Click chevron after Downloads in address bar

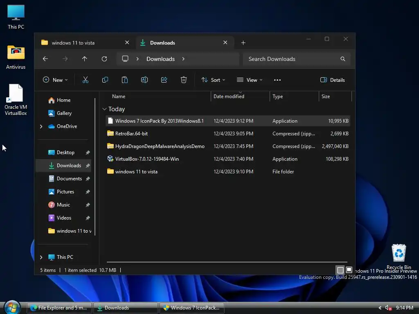[x=183, y=59]
